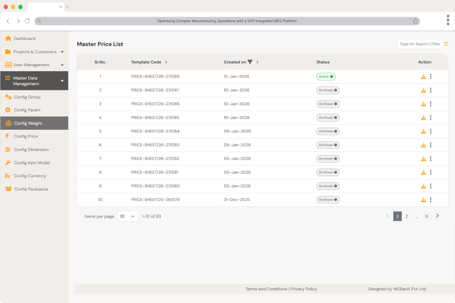The width and height of the screenshot is (455, 303).
Task: Toggle sort arrows on Created on column
Action: 257,62
